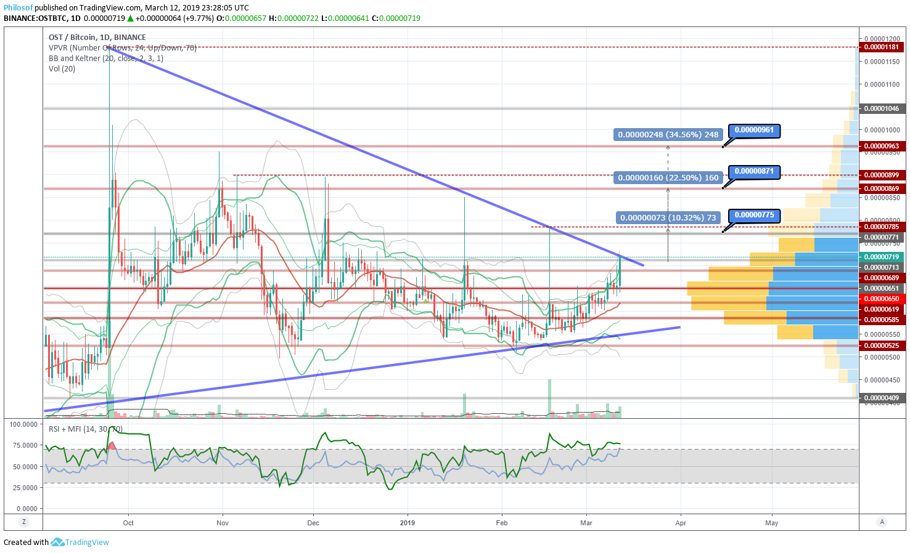This screenshot has width=910, height=553.
Task: Click the 0.00000771 price axis label
Action: pyautogui.click(x=882, y=237)
